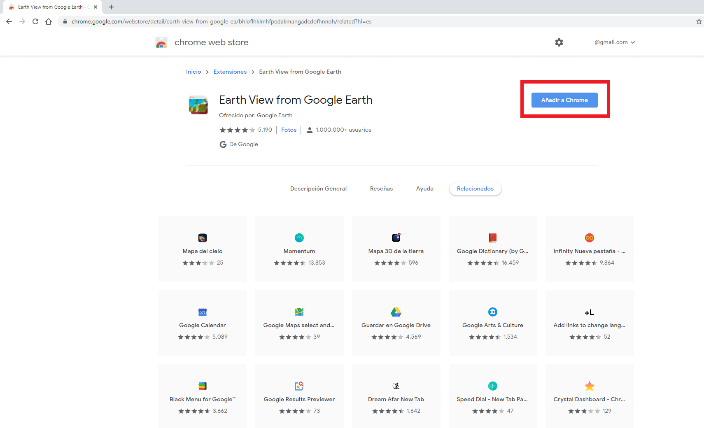Viewport: 704px width, 428px height.
Task: Click the Google Maps select and... title
Action: pos(299,325)
